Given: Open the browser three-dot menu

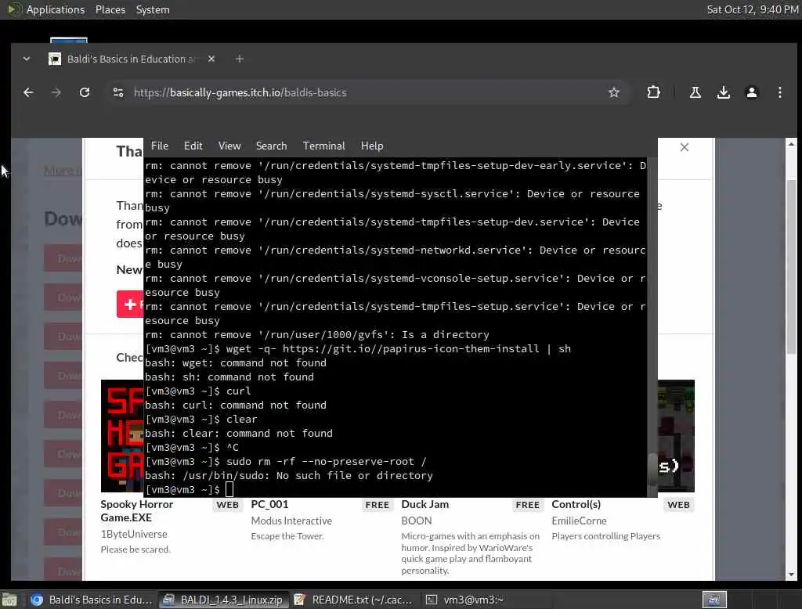Looking at the screenshot, I should (779, 92).
